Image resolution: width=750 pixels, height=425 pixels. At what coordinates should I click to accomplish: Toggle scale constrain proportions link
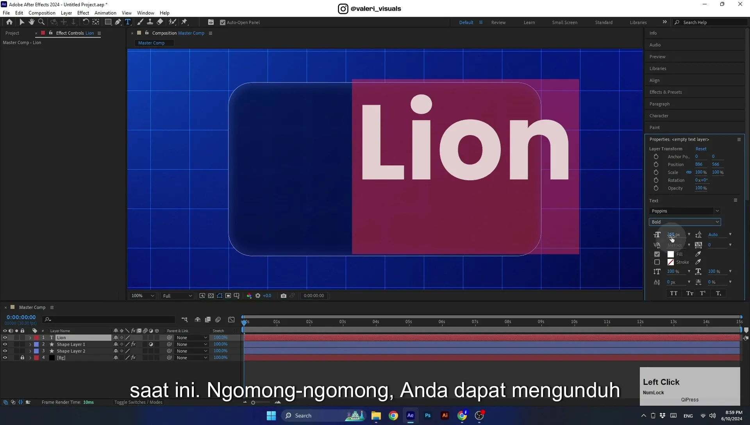[x=689, y=172]
